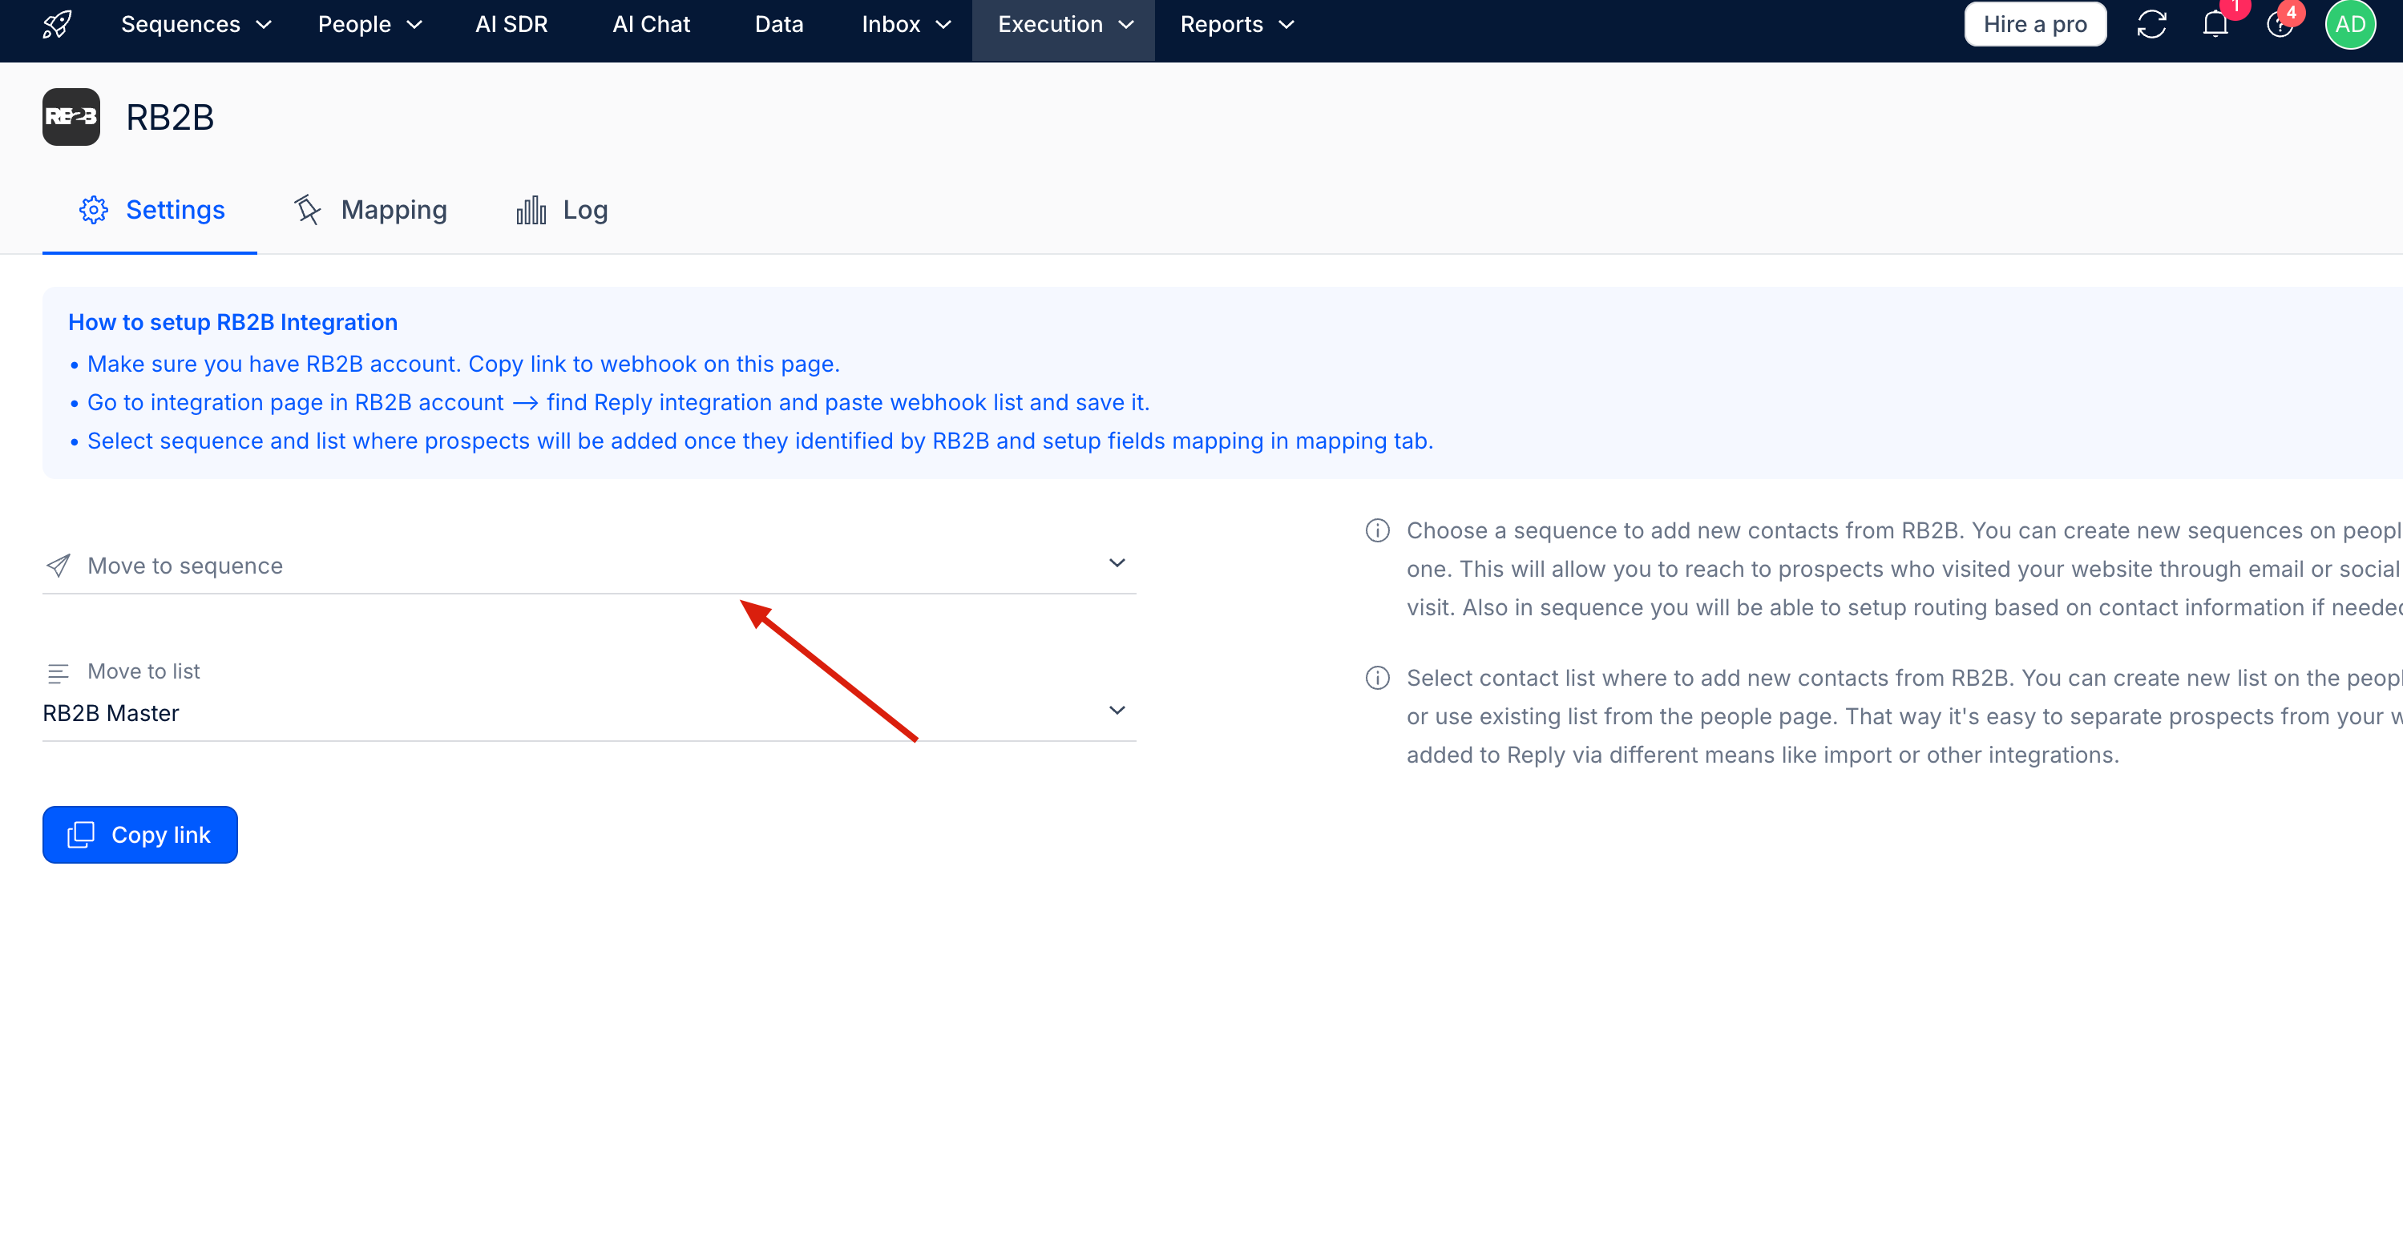Open the Move to sequence dropdown
2403x1253 pixels.
coord(588,565)
